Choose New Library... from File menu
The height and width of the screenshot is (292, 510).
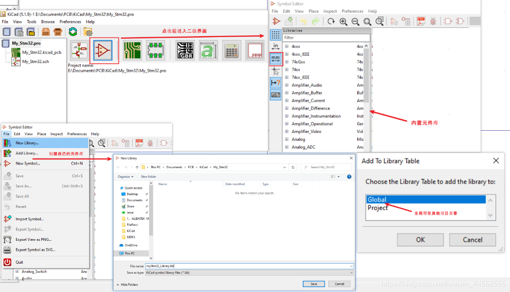45,143
